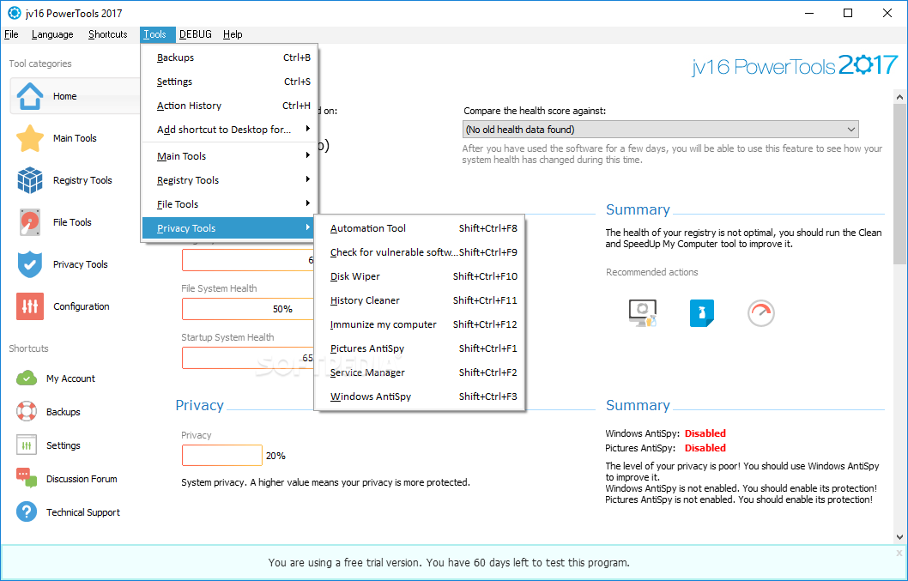The height and width of the screenshot is (581, 908).
Task: Dismiss the trial notification bar with X
Action: coord(899,554)
